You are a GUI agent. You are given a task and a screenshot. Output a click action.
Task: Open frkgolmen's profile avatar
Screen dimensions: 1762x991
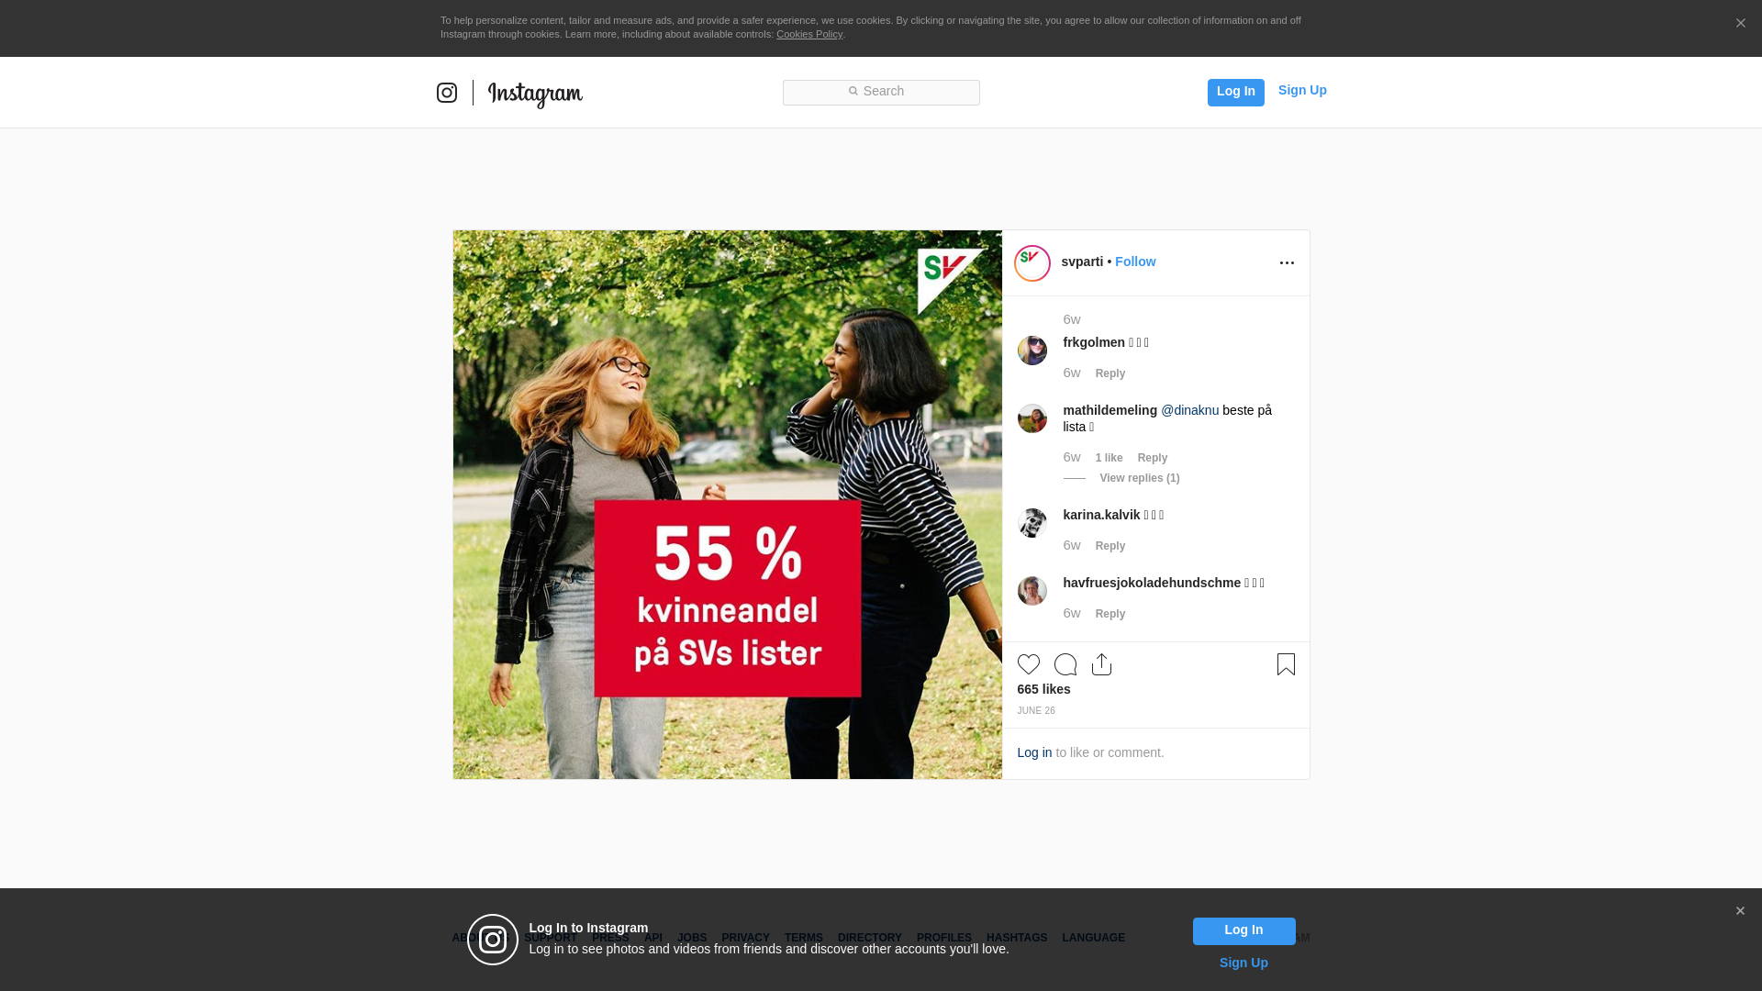pyautogui.click(x=1032, y=351)
